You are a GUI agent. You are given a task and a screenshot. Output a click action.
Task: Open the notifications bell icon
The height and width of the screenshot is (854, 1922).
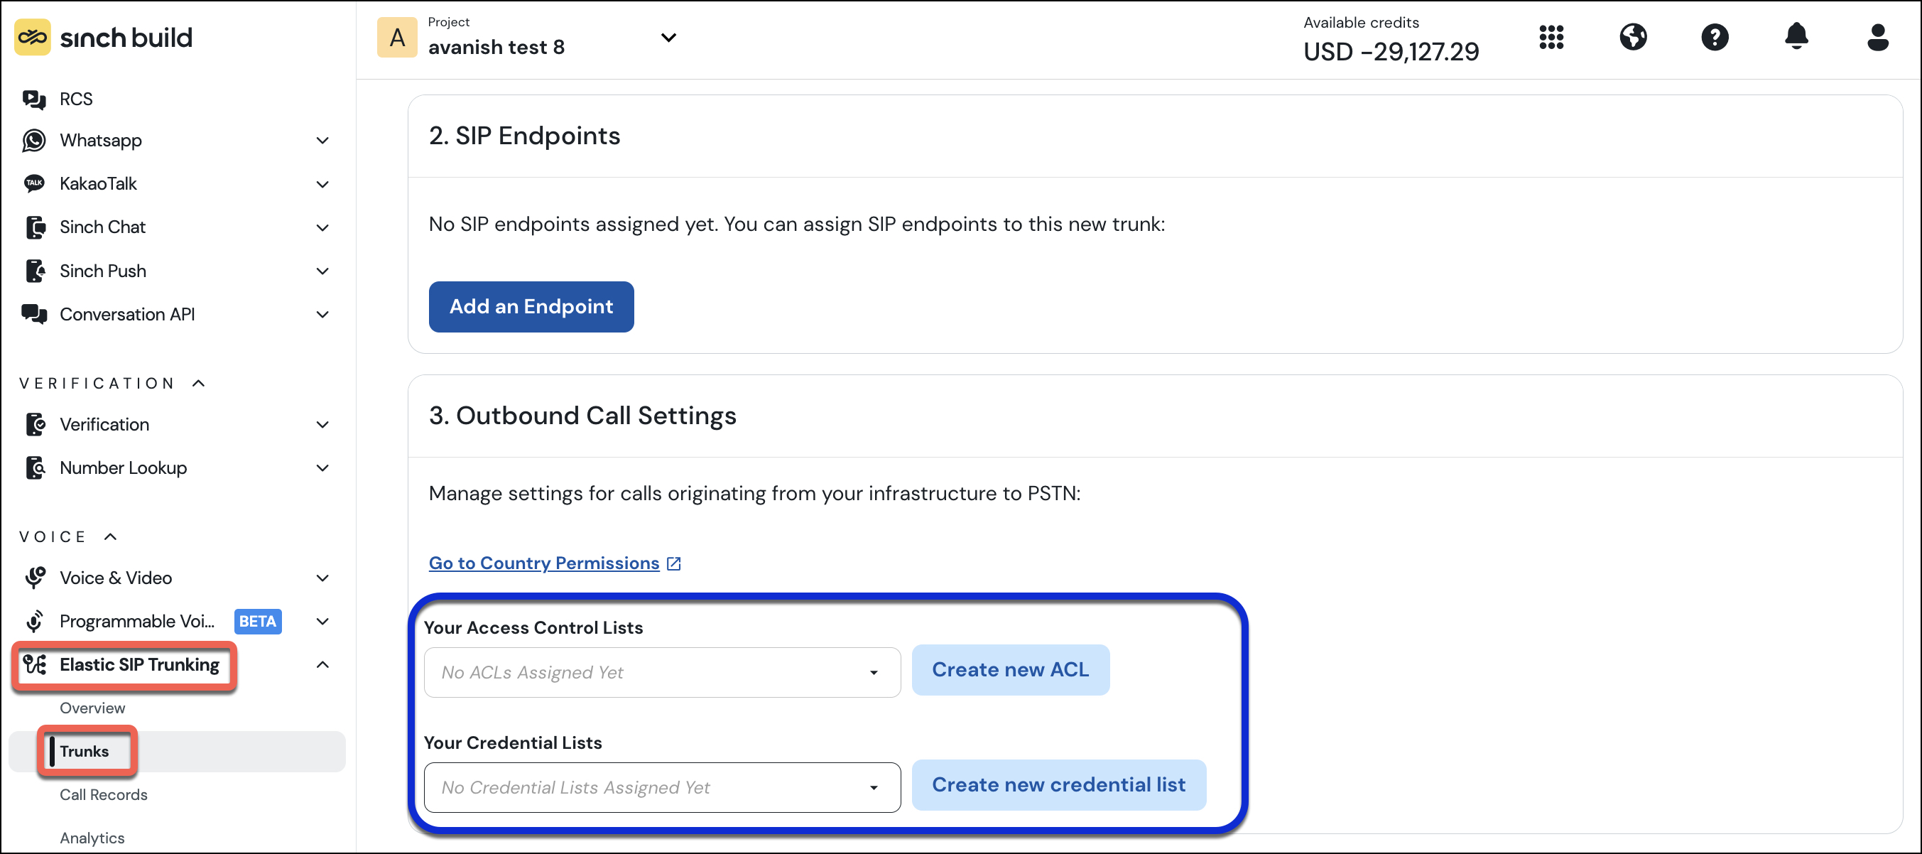(x=1797, y=36)
